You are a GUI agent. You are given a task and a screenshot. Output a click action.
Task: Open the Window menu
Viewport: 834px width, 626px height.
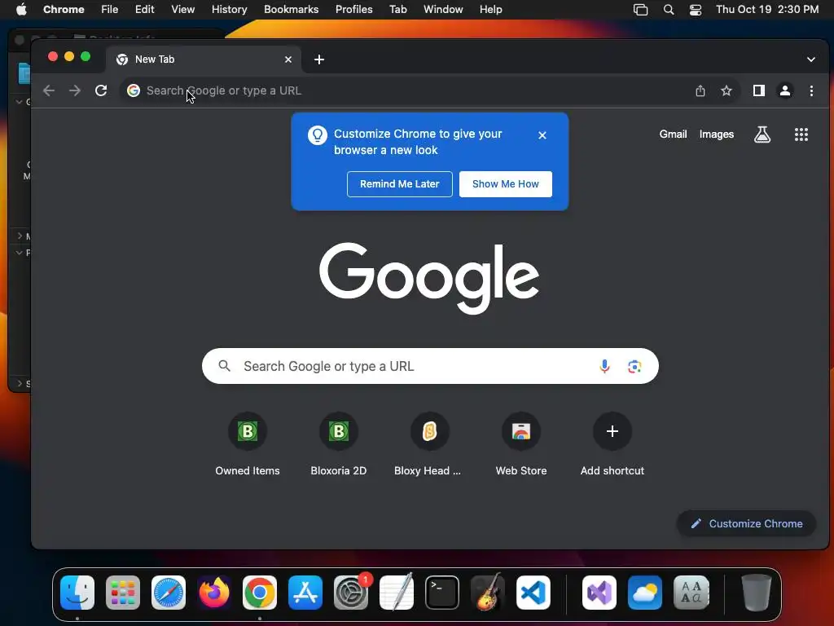[x=443, y=10]
